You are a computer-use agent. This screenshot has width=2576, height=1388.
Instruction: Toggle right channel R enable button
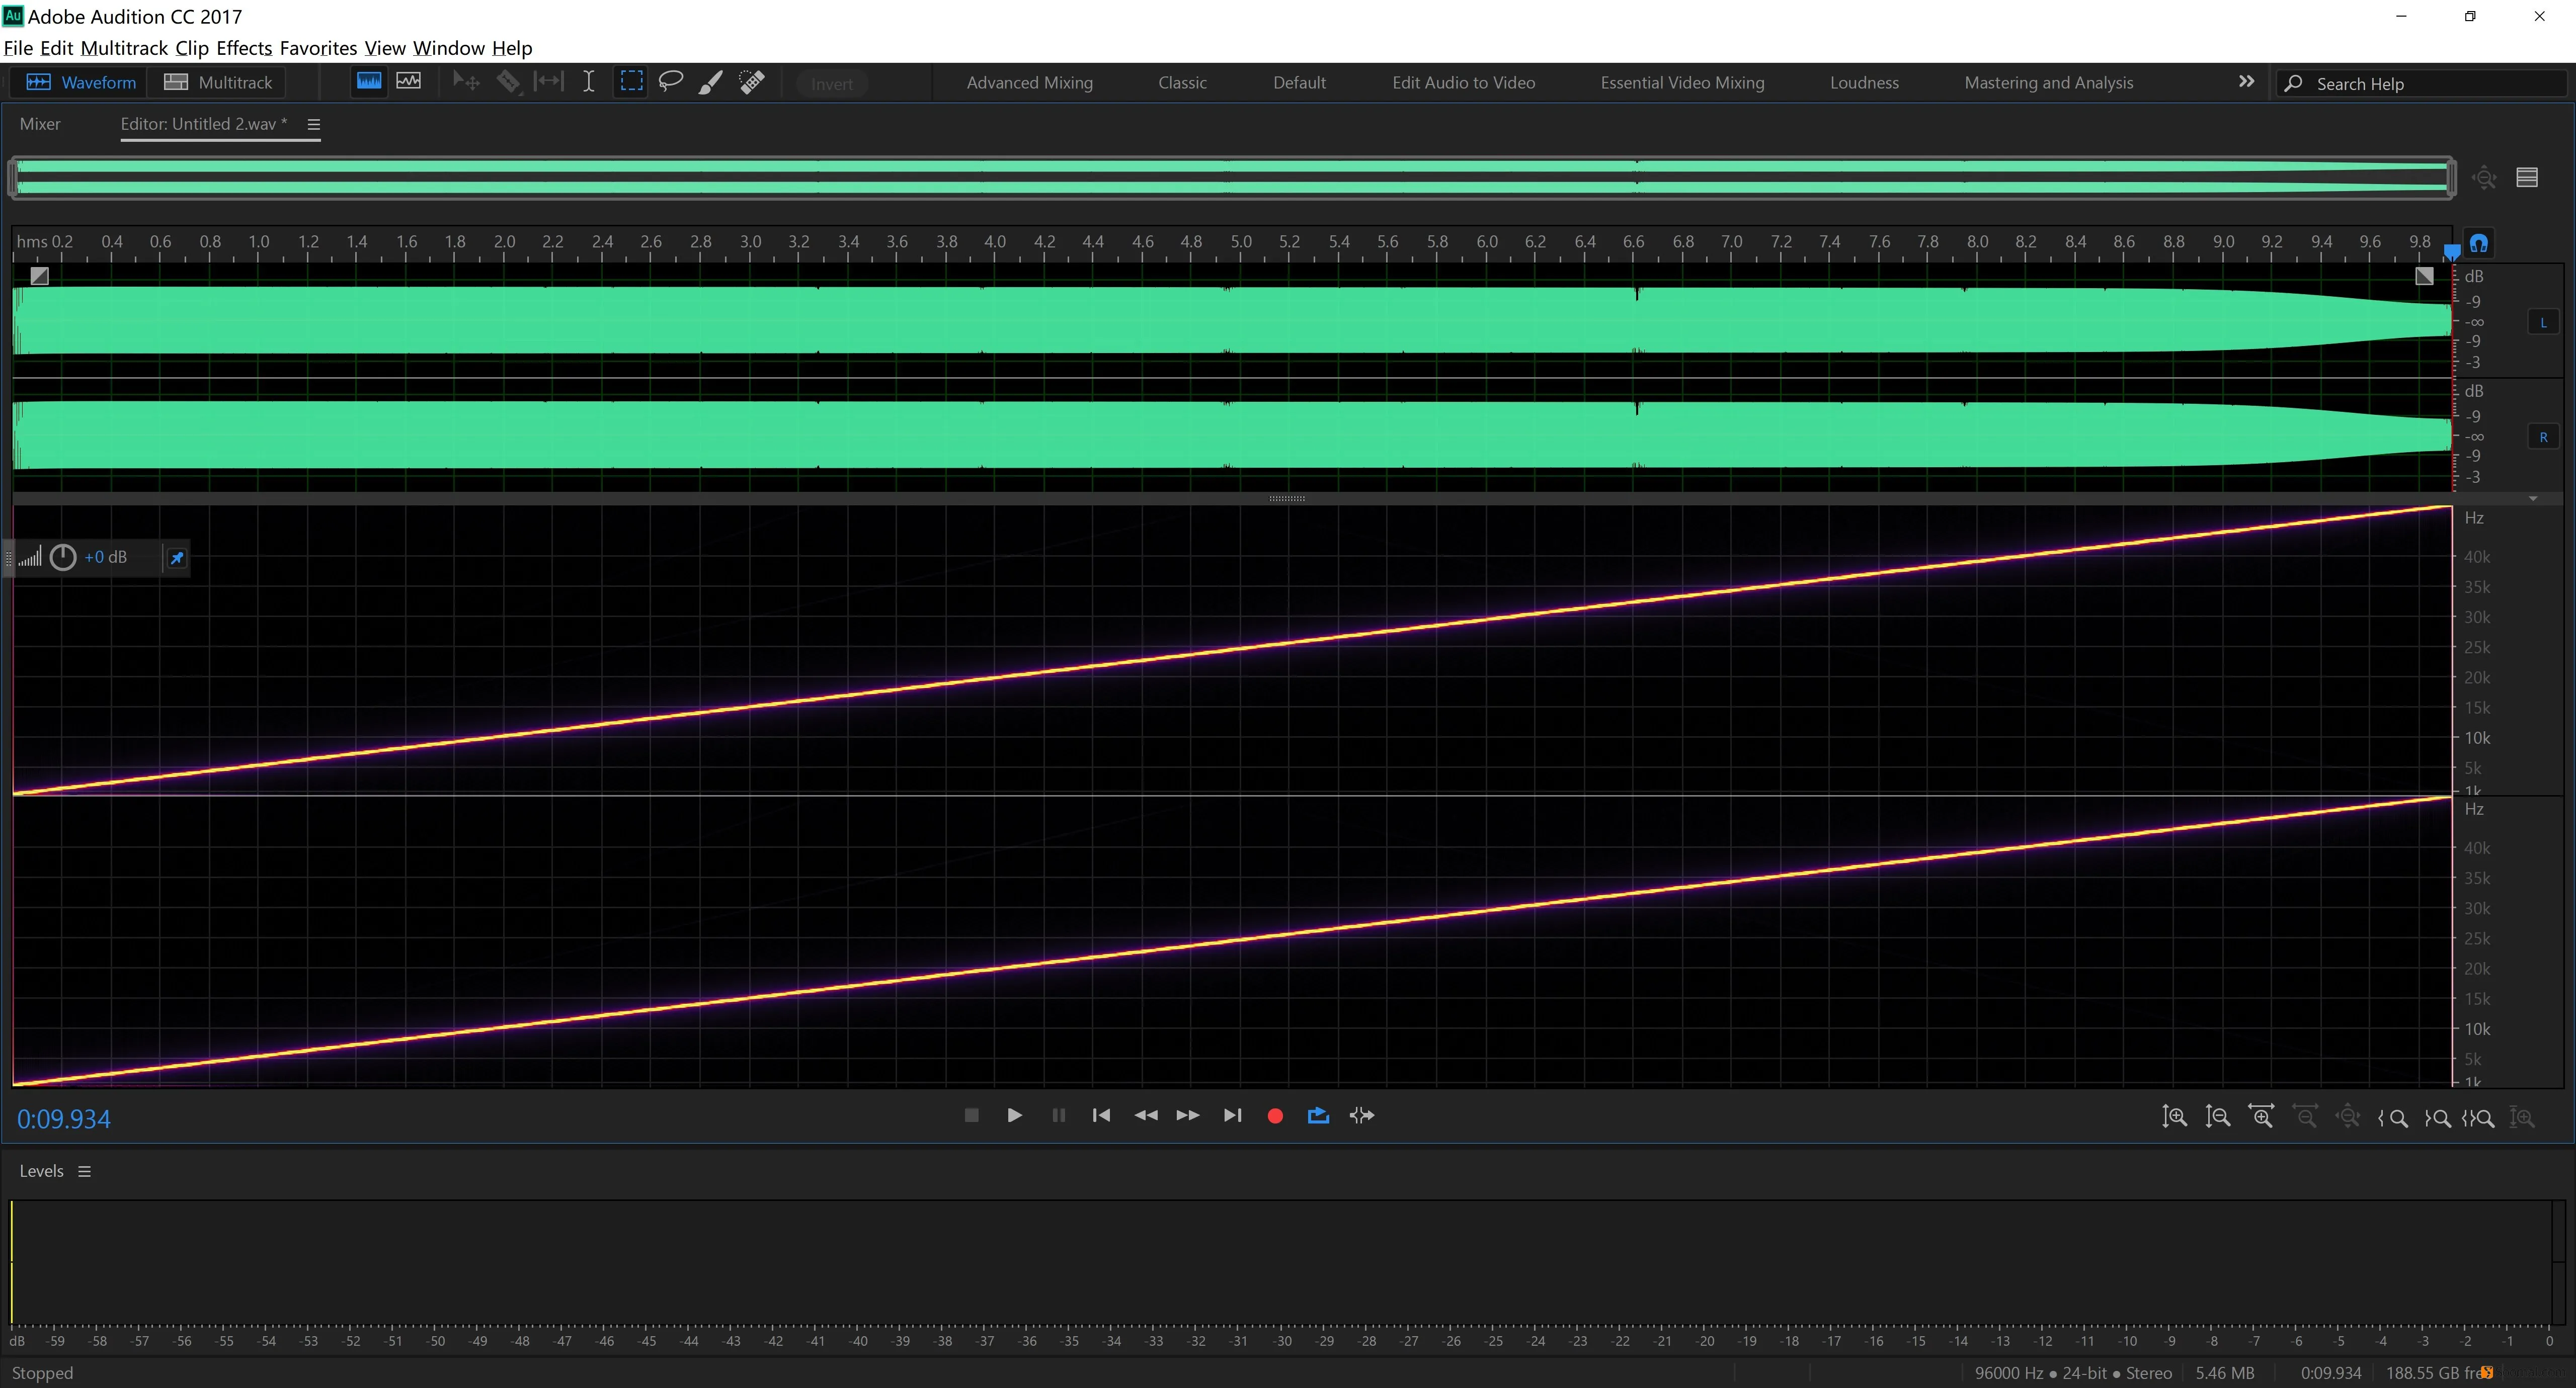click(x=2543, y=437)
